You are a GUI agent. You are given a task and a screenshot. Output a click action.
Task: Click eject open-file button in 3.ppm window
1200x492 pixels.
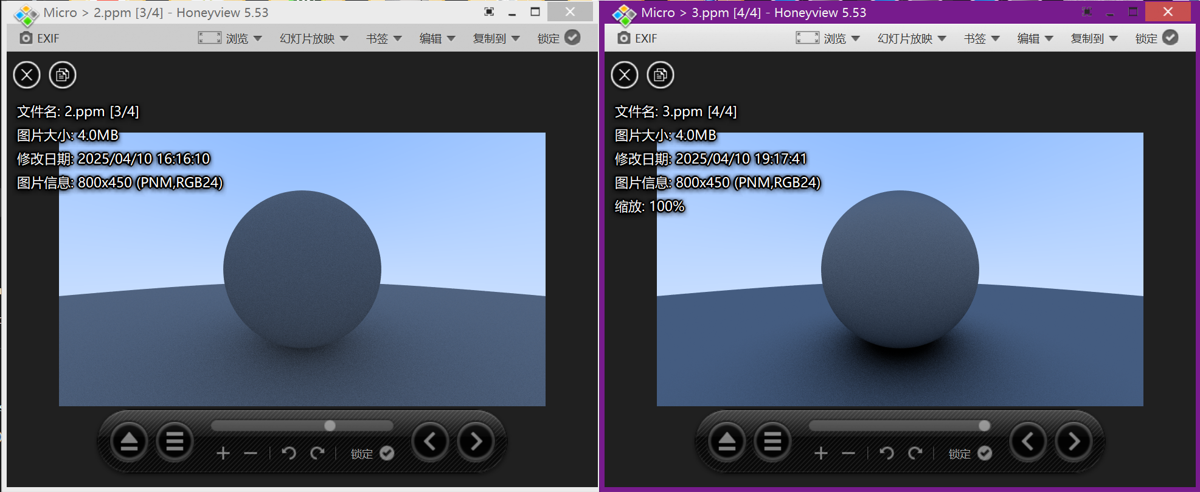pyautogui.click(x=727, y=442)
